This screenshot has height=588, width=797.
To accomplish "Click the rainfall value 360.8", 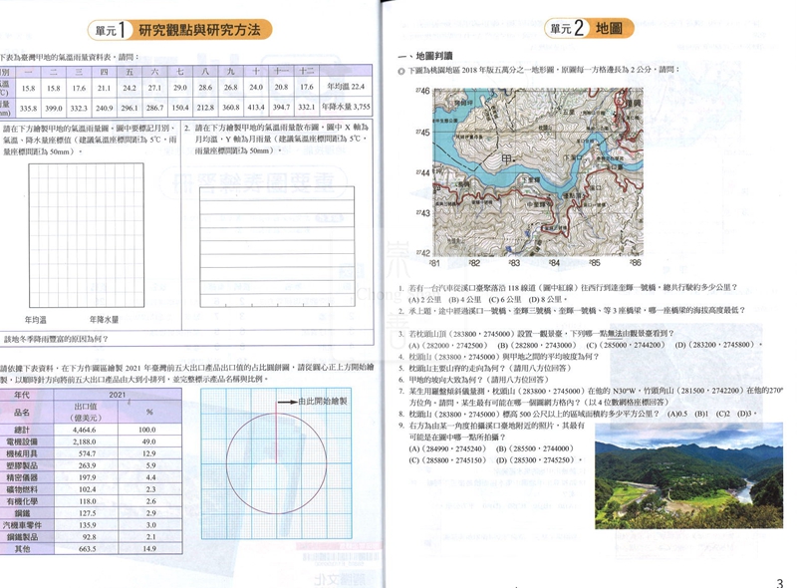I will [231, 108].
